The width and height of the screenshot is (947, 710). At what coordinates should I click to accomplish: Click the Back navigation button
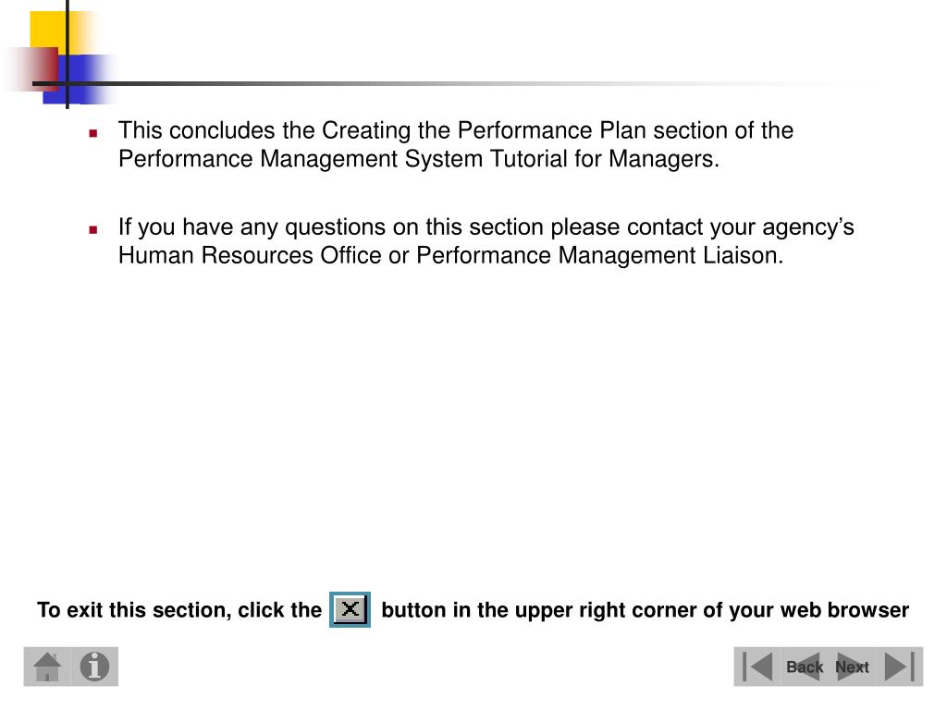click(x=805, y=667)
